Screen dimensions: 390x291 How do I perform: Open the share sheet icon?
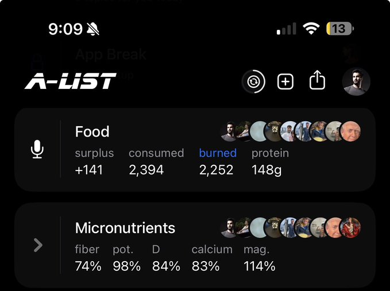point(317,82)
